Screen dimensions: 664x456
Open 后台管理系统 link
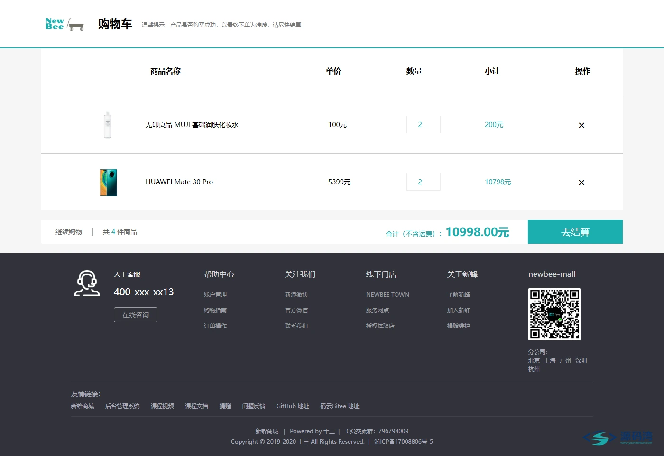pyautogui.click(x=122, y=406)
